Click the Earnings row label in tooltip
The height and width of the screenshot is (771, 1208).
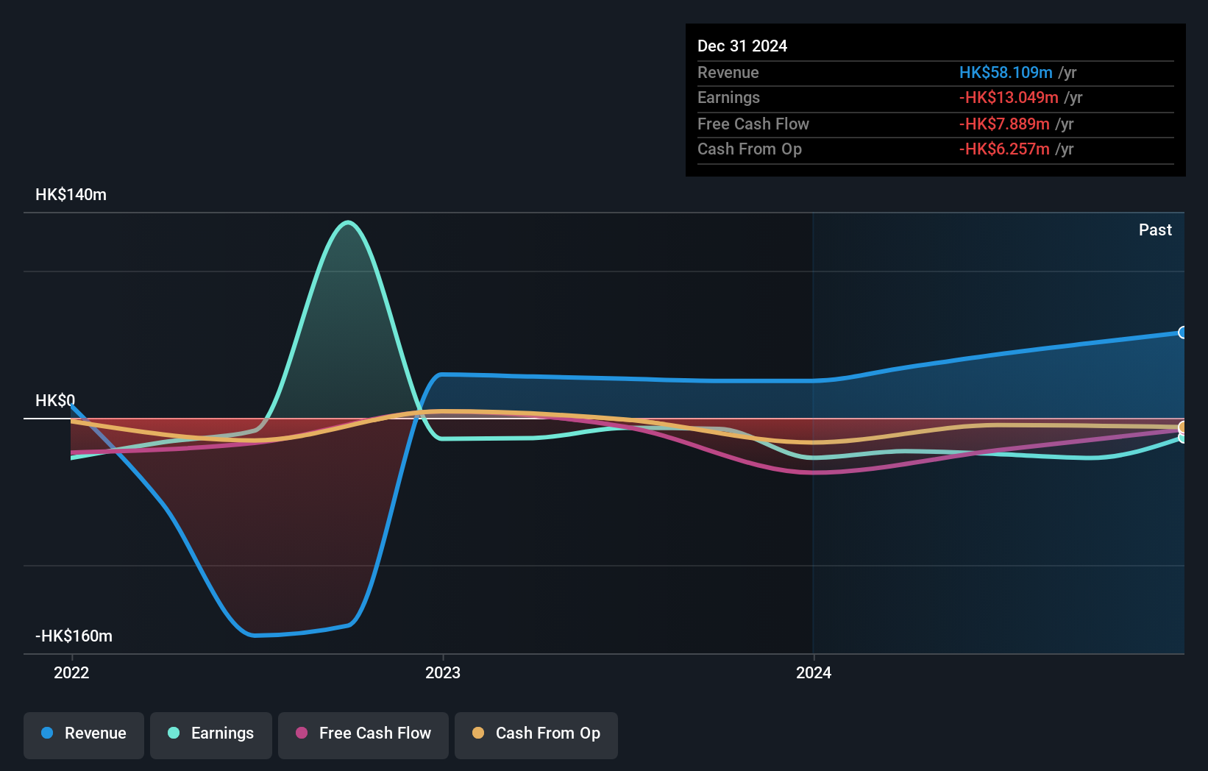728,97
